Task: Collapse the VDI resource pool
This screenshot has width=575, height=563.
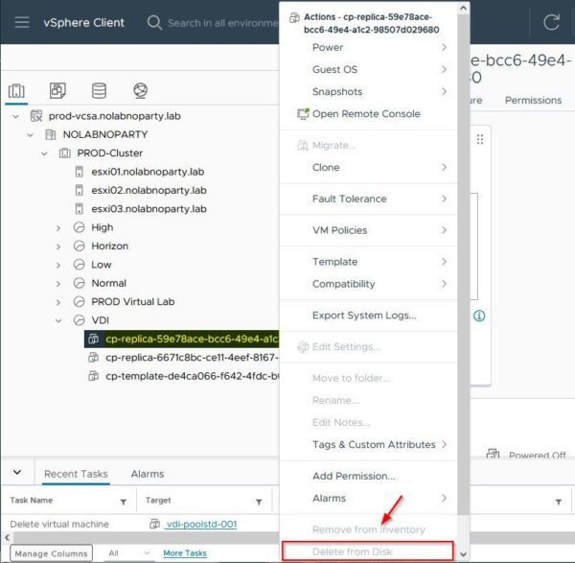Action: pyautogui.click(x=58, y=320)
